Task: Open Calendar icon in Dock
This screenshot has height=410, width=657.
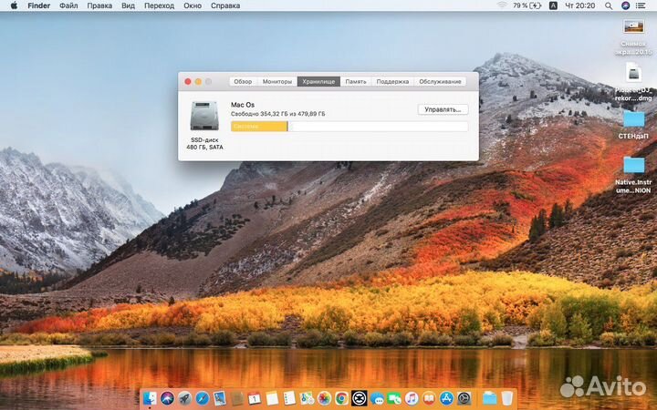Action: (255, 398)
